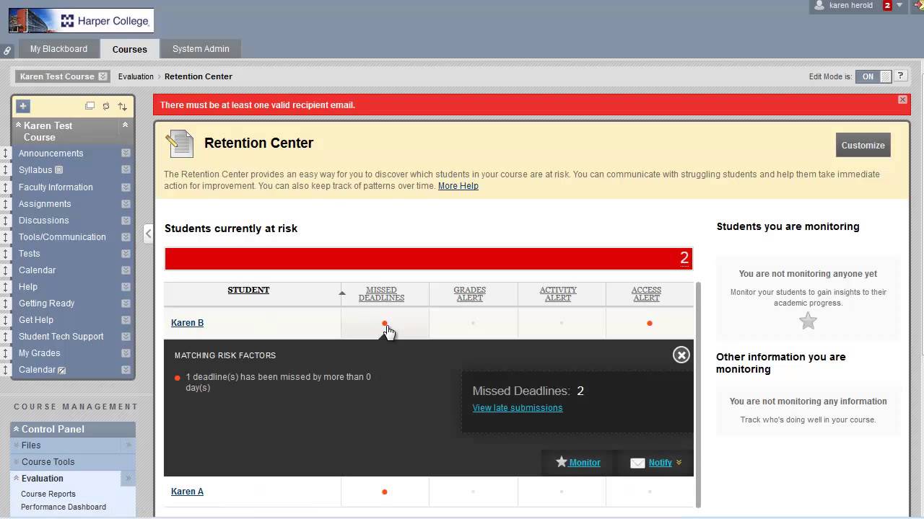Open course menu in a new window icon

(x=90, y=106)
